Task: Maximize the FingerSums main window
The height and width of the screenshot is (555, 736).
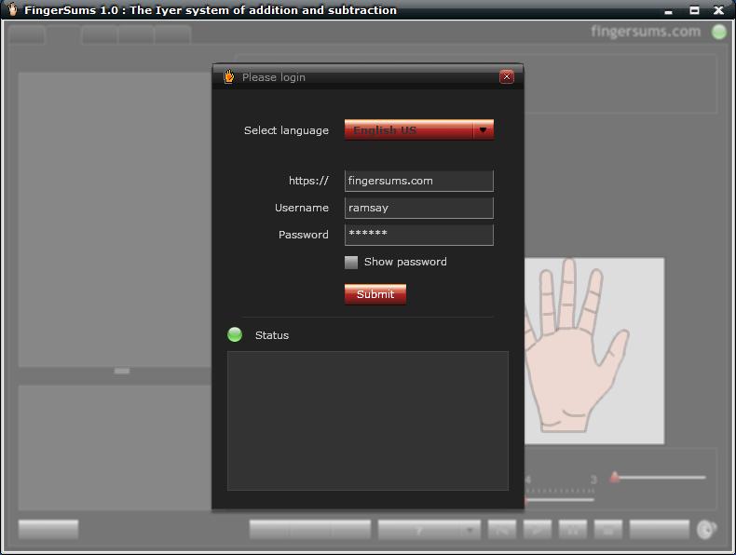Action: [695, 10]
